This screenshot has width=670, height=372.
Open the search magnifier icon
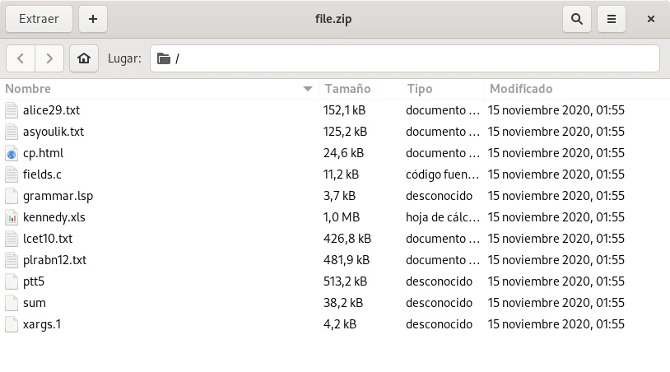[577, 19]
